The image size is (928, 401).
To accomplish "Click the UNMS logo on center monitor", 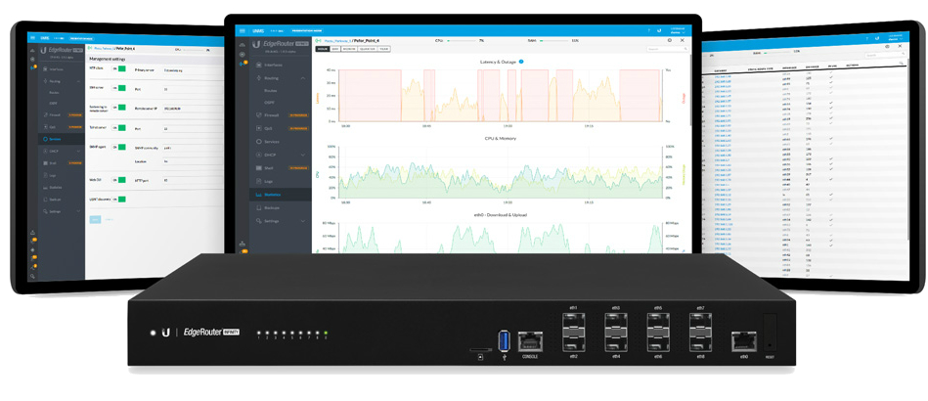I will click(258, 30).
